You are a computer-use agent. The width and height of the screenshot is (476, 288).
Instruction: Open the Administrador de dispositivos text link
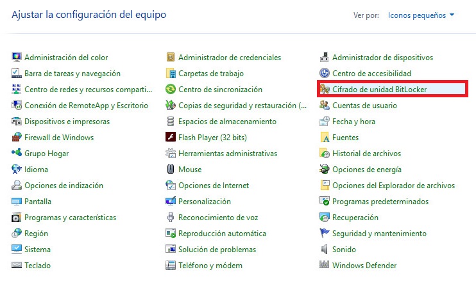pos(382,57)
